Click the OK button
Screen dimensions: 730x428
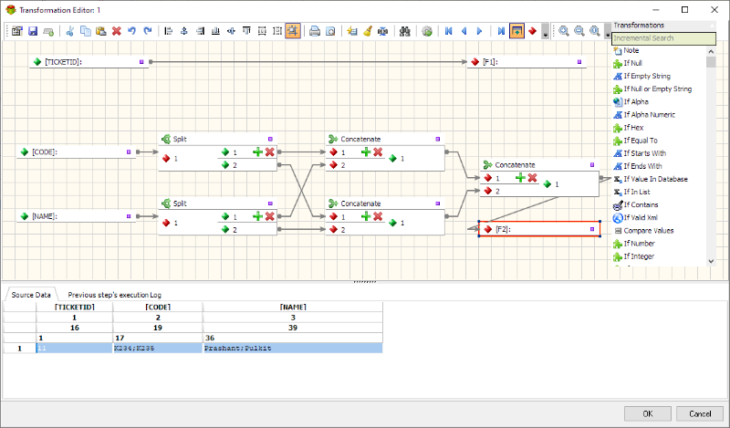coord(648,413)
